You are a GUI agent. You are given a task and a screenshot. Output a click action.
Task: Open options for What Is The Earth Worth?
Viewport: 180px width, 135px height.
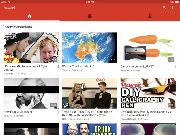point(117,67)
